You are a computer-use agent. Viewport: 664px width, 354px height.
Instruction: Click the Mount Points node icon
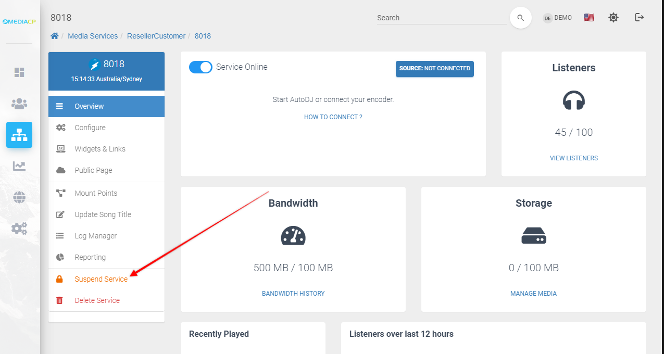point(60,193)
